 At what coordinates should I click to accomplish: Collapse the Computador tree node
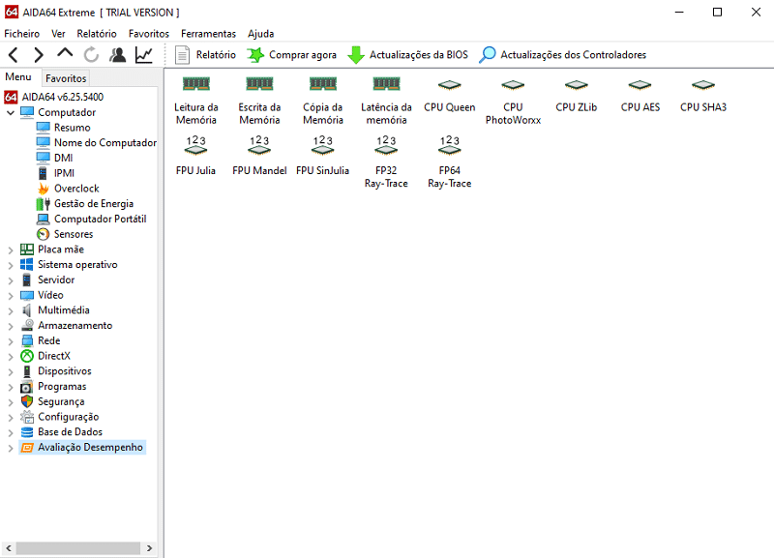(11, 112)
